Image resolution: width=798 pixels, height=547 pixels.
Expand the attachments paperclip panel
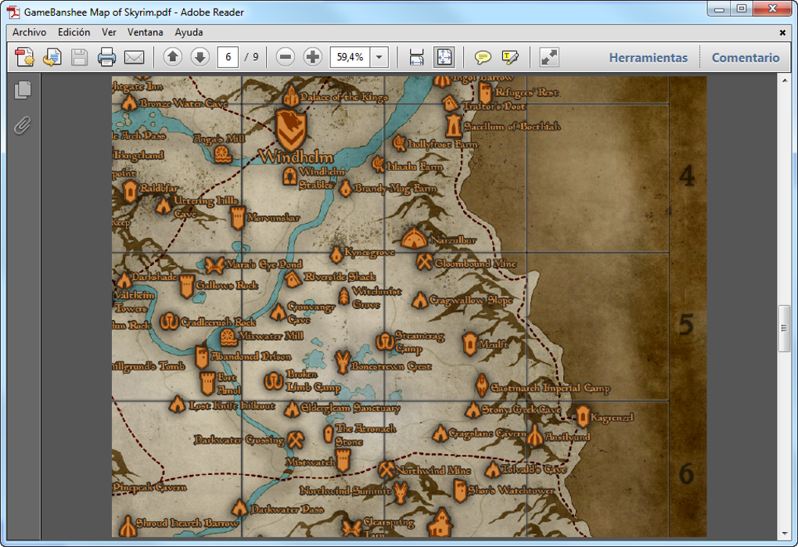coord(23,124)
